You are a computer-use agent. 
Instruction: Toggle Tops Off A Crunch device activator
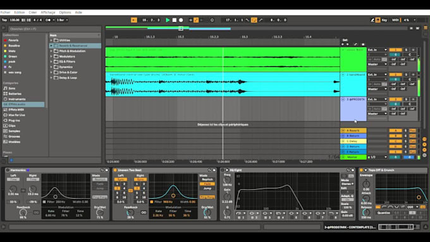click(x=361, y=170)
